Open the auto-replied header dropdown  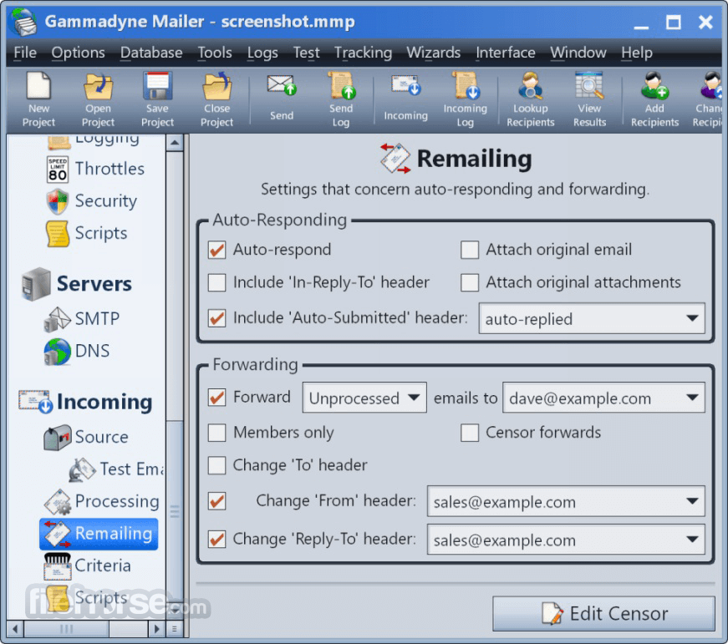(592, 319)
